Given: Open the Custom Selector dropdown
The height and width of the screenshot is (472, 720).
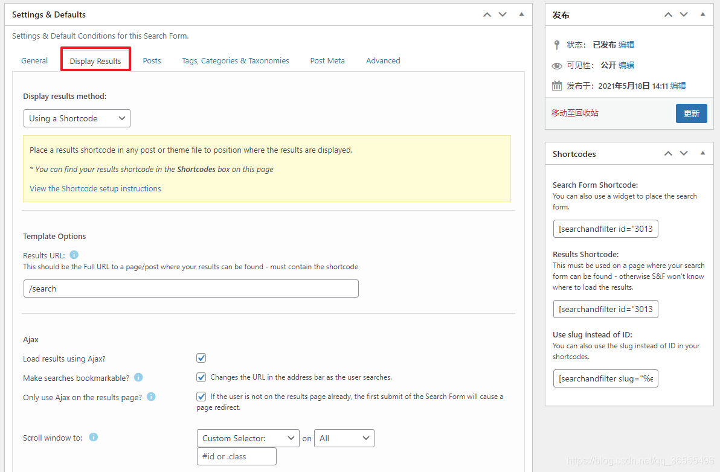Looking at the screenshot, I should tap(248, 438).
